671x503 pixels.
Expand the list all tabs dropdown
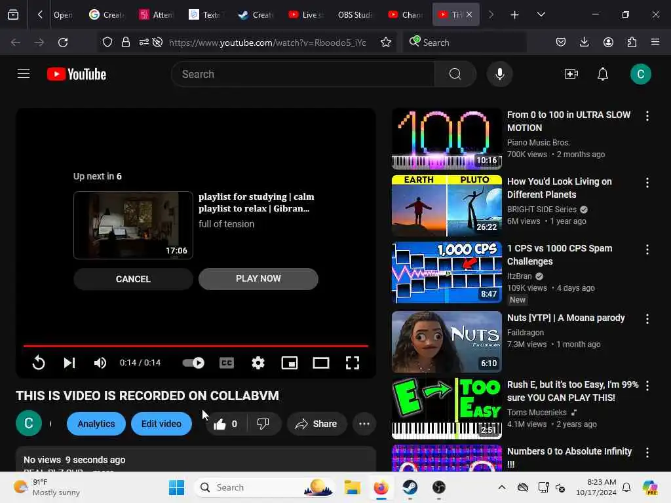click(541, 14)
